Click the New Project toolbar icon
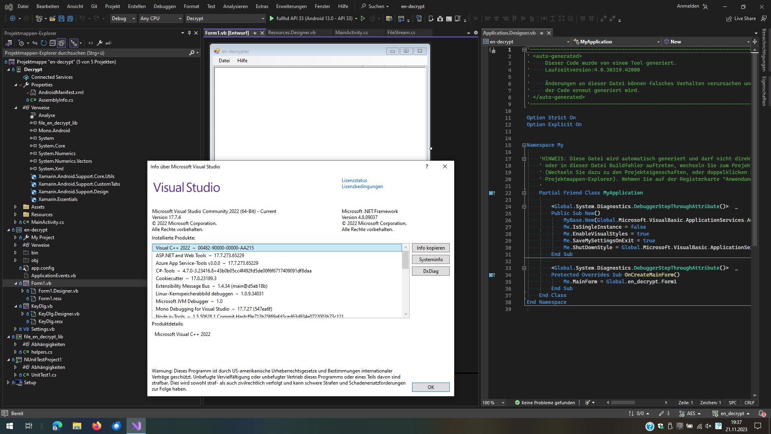Viewport: 771px width, 434px height. click(39, 18)
